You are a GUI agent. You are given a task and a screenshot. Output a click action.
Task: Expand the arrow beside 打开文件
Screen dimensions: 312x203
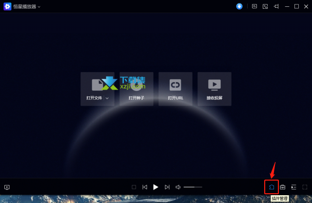tap(107, 98)
